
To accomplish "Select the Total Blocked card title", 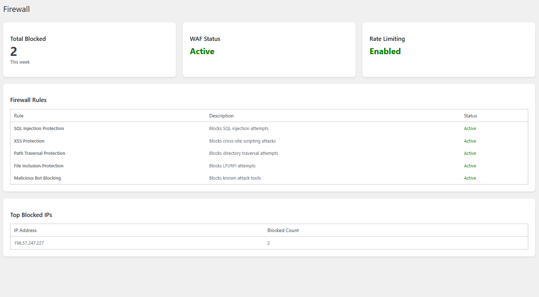I will click(28, 39).
